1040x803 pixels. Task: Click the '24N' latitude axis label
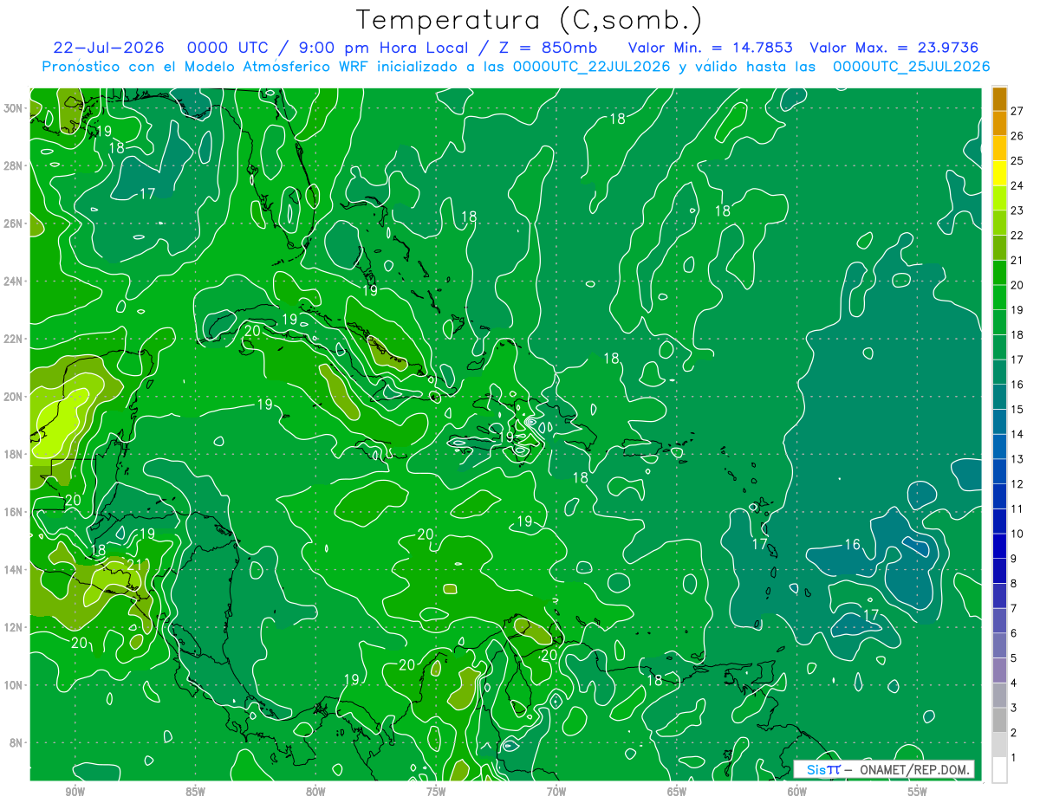(13, 281)
